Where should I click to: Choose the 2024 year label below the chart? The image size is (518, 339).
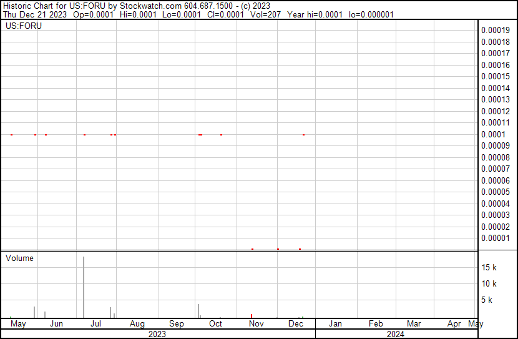point(395,334)
